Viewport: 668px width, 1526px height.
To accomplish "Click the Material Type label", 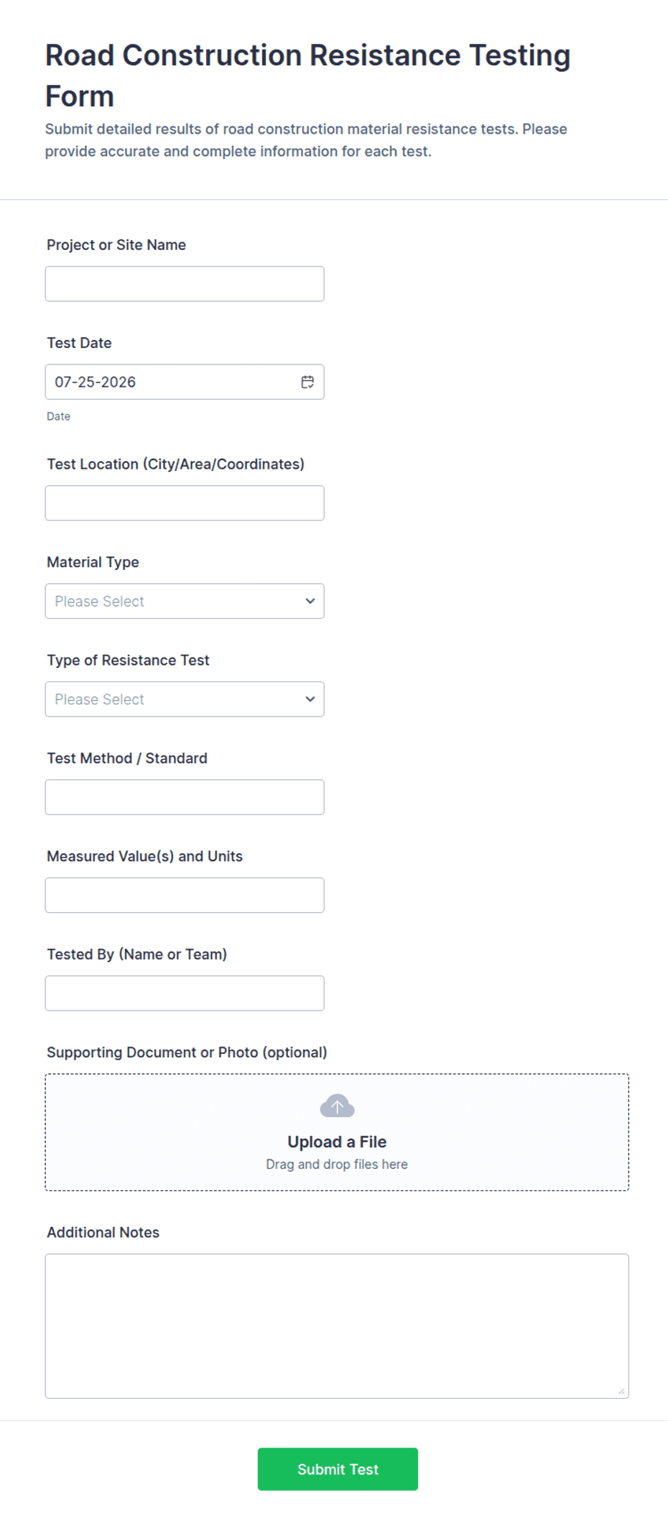I will [x=93, y=562].
